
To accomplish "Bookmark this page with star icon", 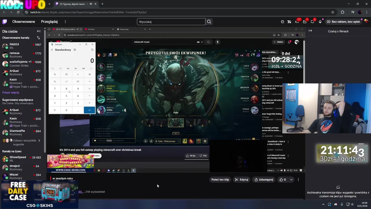I will click(333, 12).
